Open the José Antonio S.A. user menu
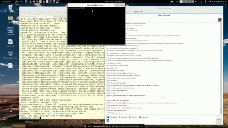228x128 pixels. click(218, 1)
